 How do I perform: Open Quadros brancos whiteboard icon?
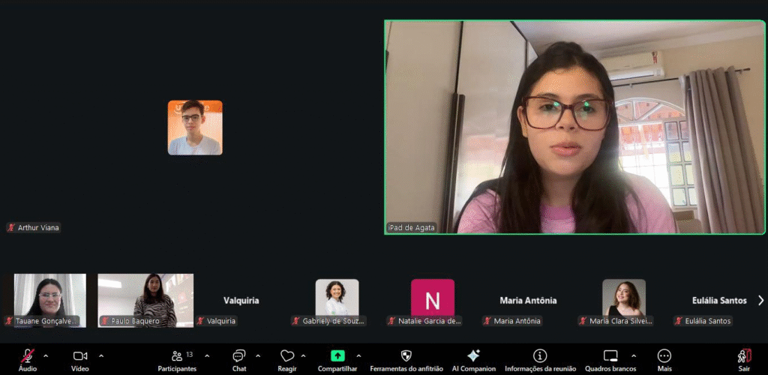point(610,355)
